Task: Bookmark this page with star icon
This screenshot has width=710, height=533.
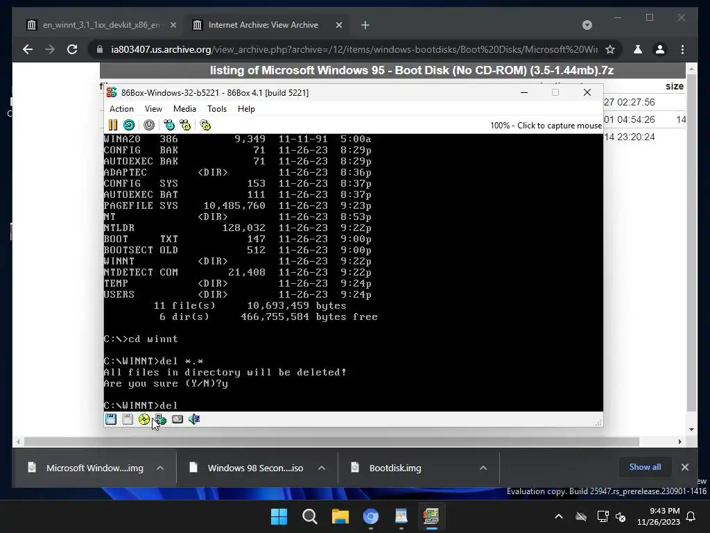Action: point(610,49)
